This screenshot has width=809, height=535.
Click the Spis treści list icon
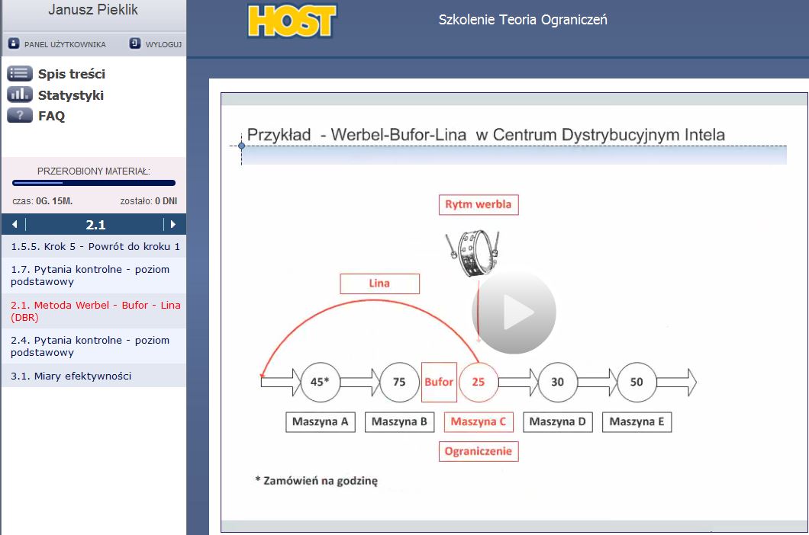pos(20,74)
